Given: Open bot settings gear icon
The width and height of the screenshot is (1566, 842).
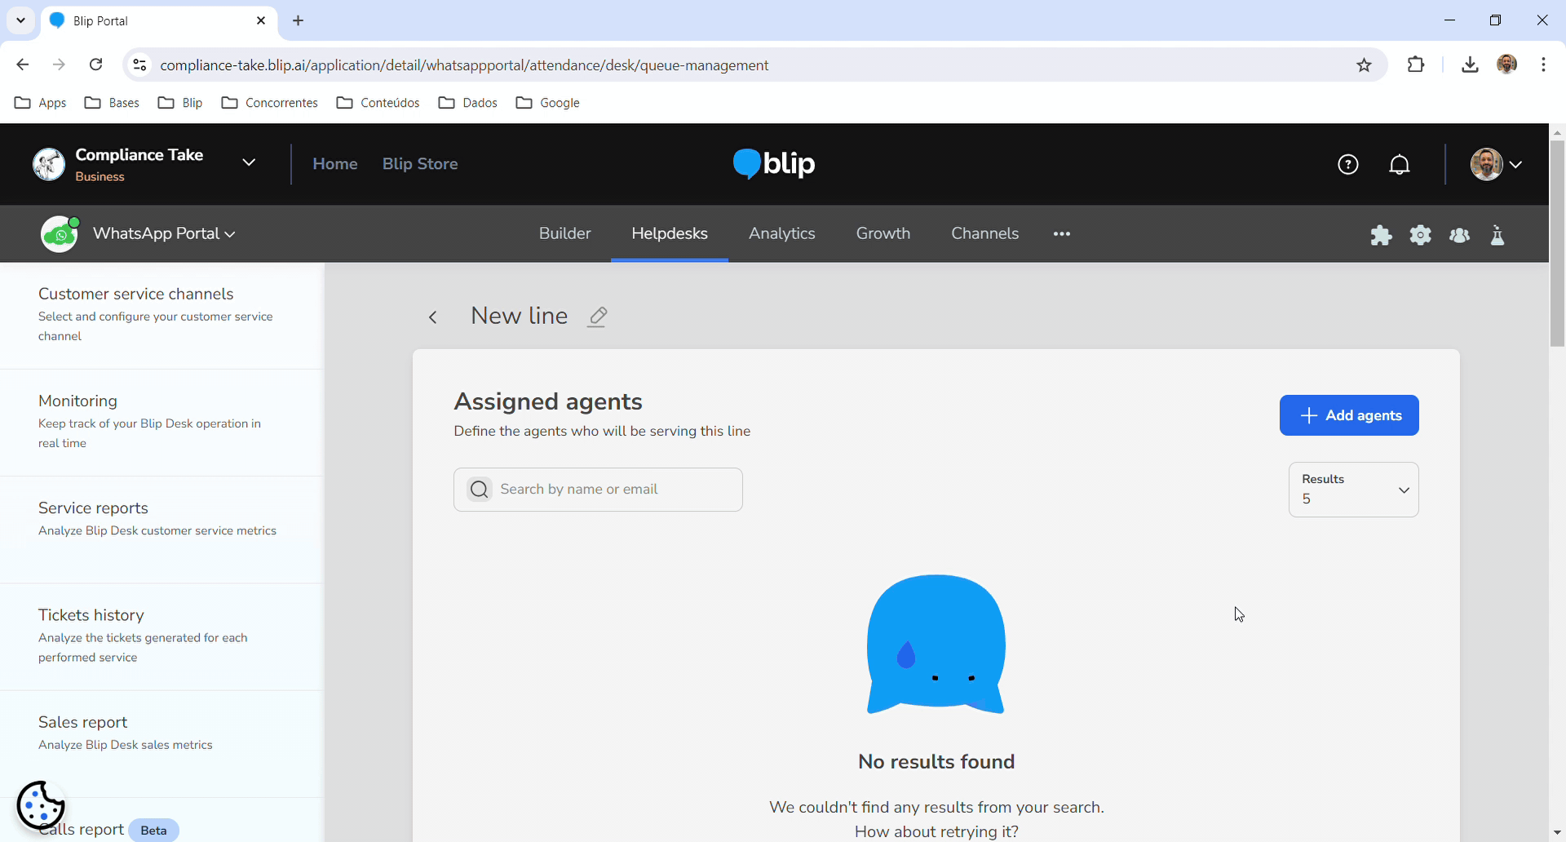Looking at the screenshot, I should pyautogui.click(x=1421, y=235).
